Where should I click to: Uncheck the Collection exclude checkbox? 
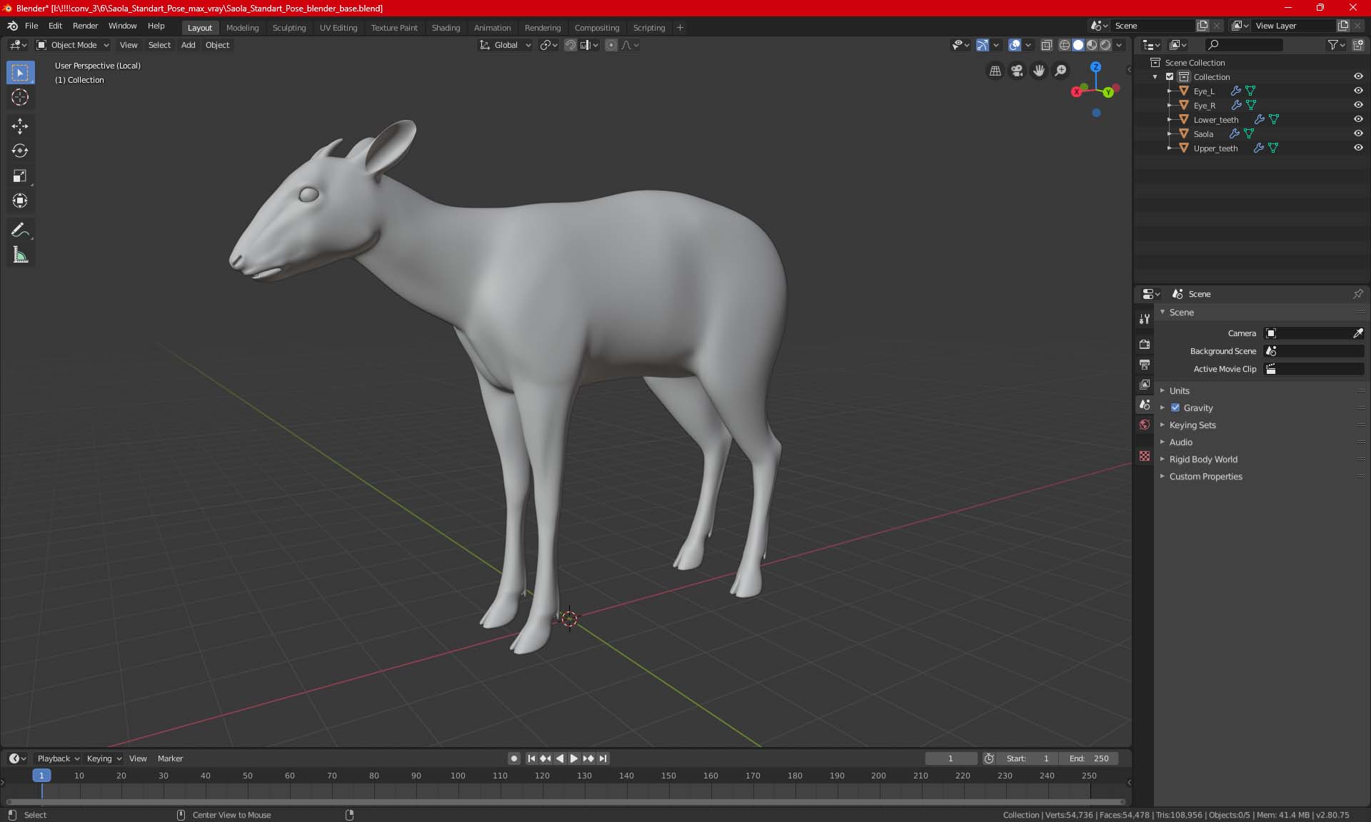pos(1170,76)
